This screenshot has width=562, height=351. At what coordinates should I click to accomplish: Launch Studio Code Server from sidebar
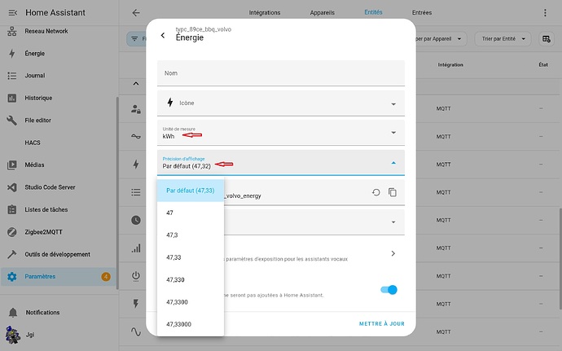(x=50, y=187)
